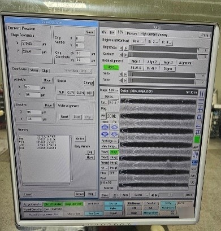Select the box cursor icon in the right toolbar

pos(200,117)
